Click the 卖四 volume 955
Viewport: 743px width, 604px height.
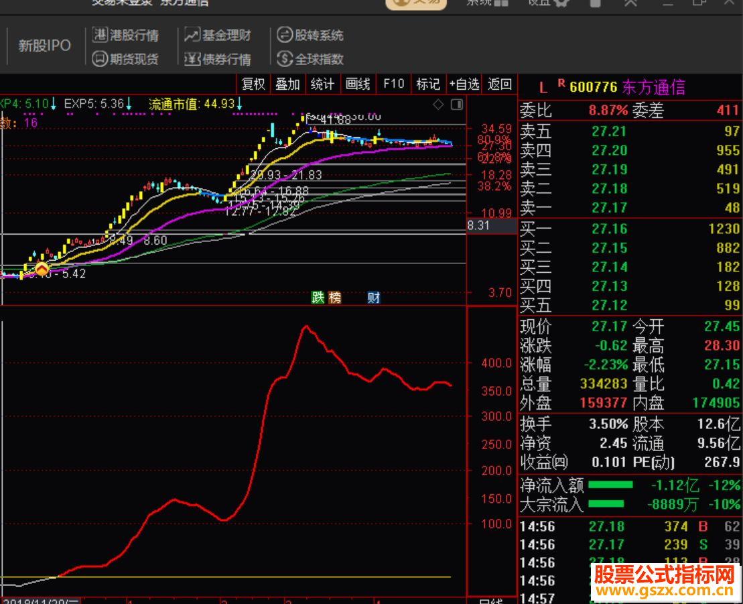[x=728, y=150]
